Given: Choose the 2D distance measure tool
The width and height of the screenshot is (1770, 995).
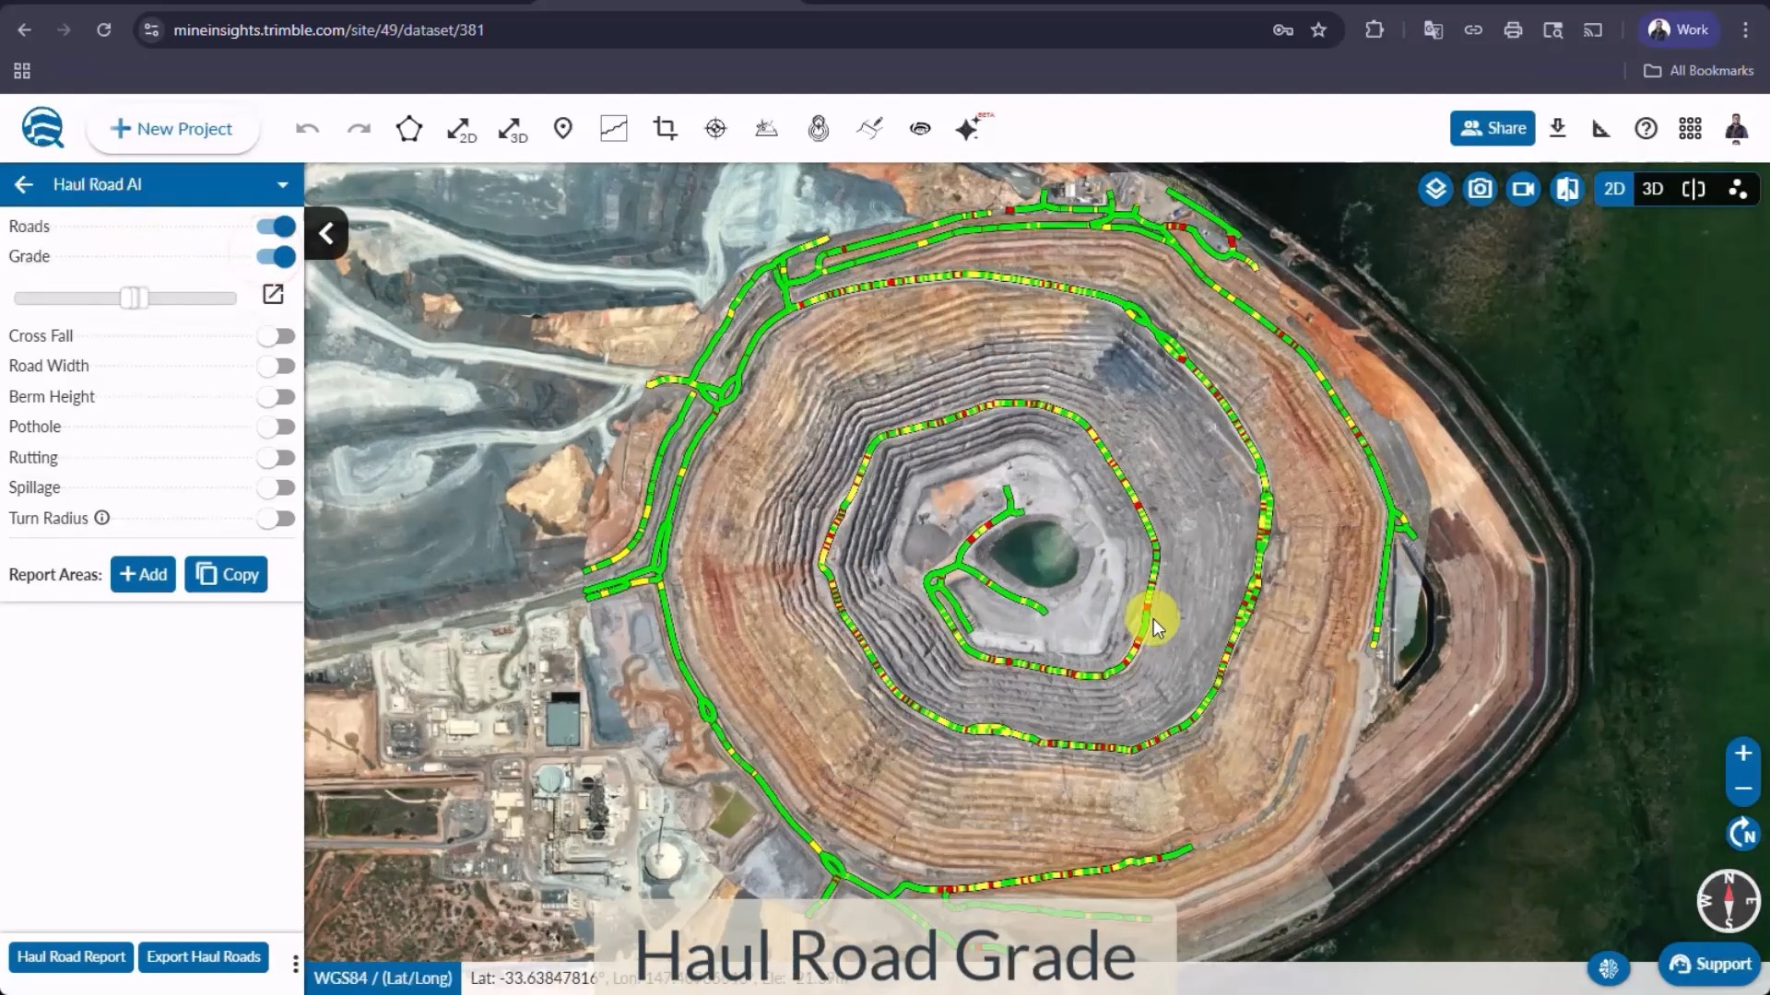Looking at the screenshot, I should pyautogui.click(x=461, y=129).
